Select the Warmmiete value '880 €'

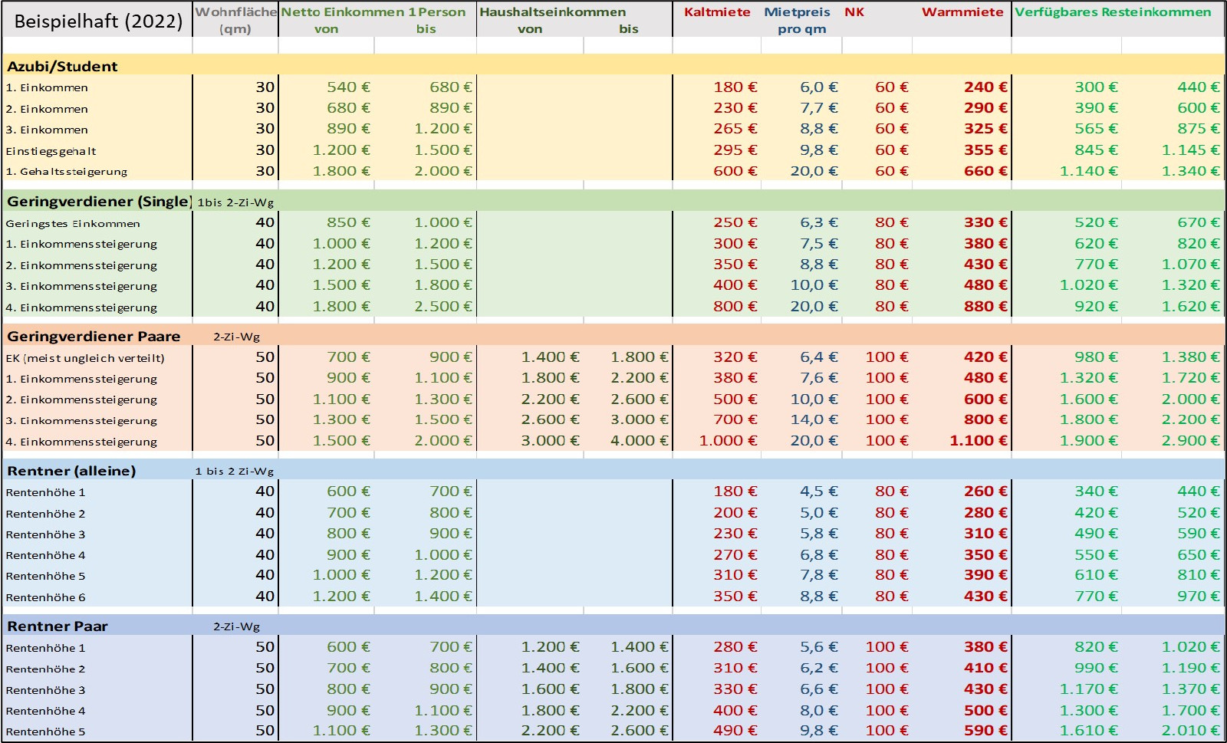(x=985, y=307)
